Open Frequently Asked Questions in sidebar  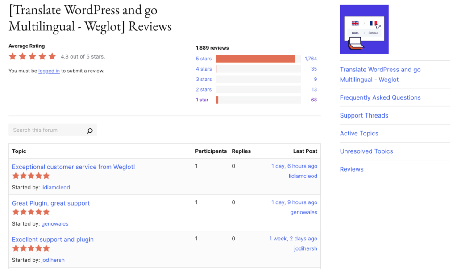coord(380,97)
